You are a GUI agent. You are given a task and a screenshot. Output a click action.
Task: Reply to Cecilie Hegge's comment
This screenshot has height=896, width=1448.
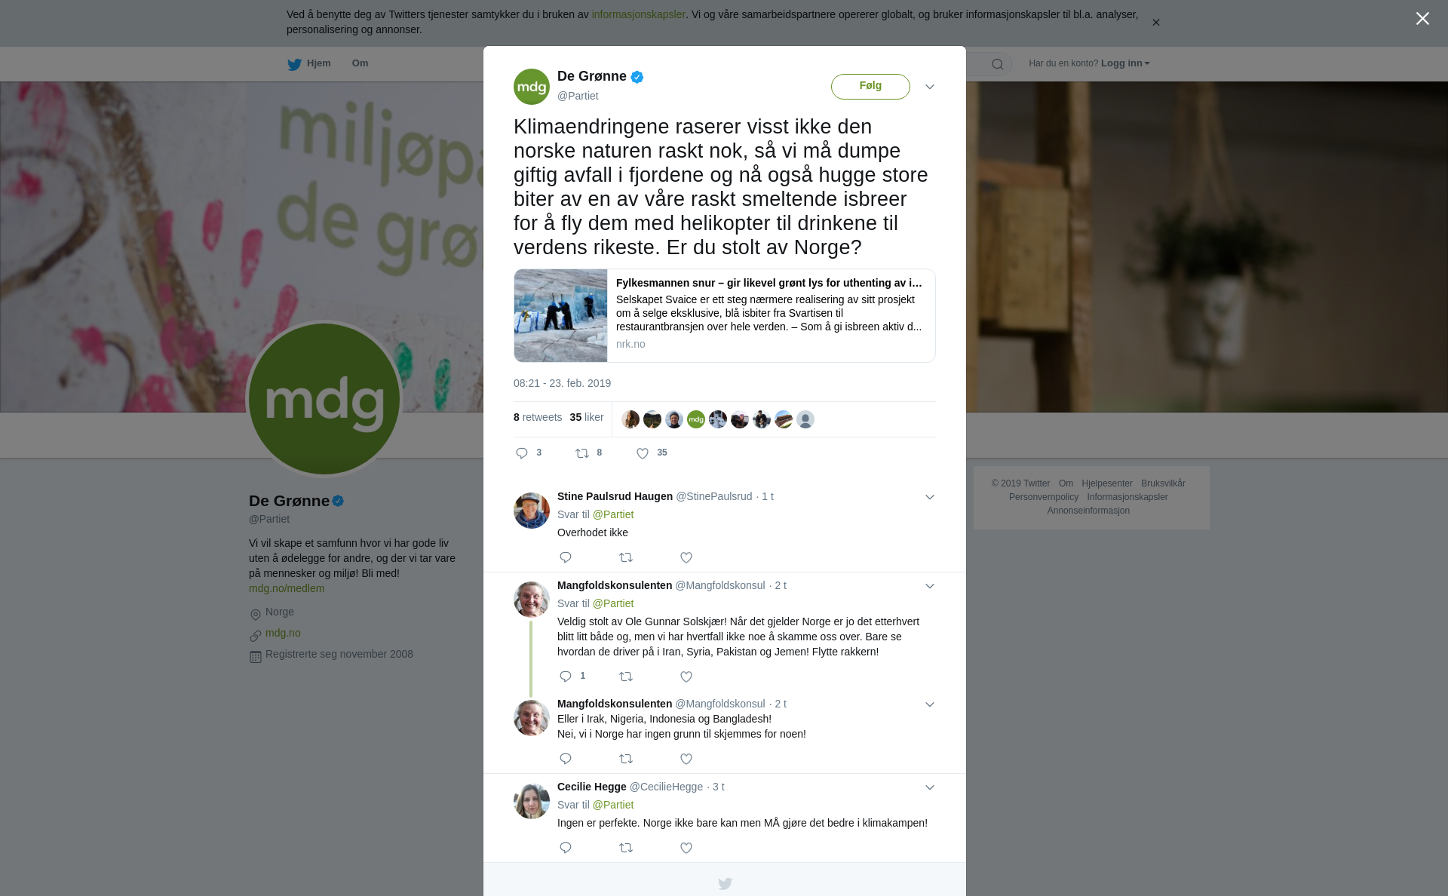(x=566, y=848)
